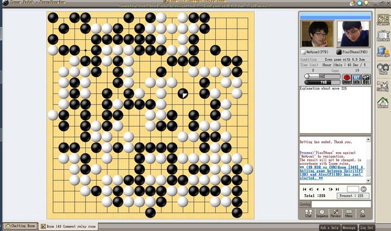Image resolution: width=391 pixels, height=231 pixels.
Task: Click the lightbulb help icon in title bar
Action: point(367,3)
